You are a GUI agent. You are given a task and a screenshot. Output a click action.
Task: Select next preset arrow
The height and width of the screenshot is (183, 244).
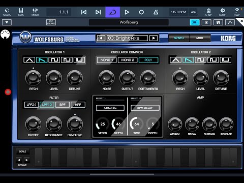[154, 38]
